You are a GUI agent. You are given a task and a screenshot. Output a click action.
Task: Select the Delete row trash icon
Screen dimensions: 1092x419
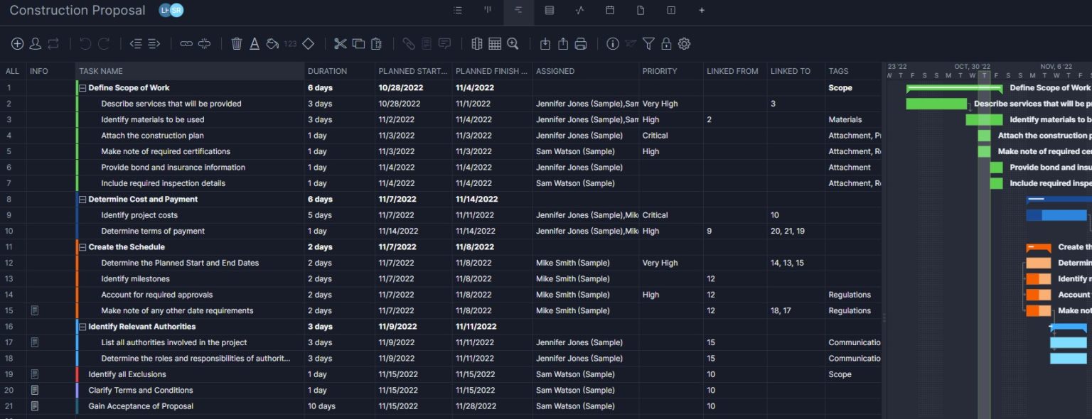[x=237, y=43]
